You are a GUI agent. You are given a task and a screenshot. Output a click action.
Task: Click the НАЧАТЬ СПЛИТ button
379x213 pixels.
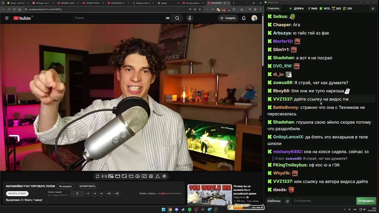click(x=17, y=193)
